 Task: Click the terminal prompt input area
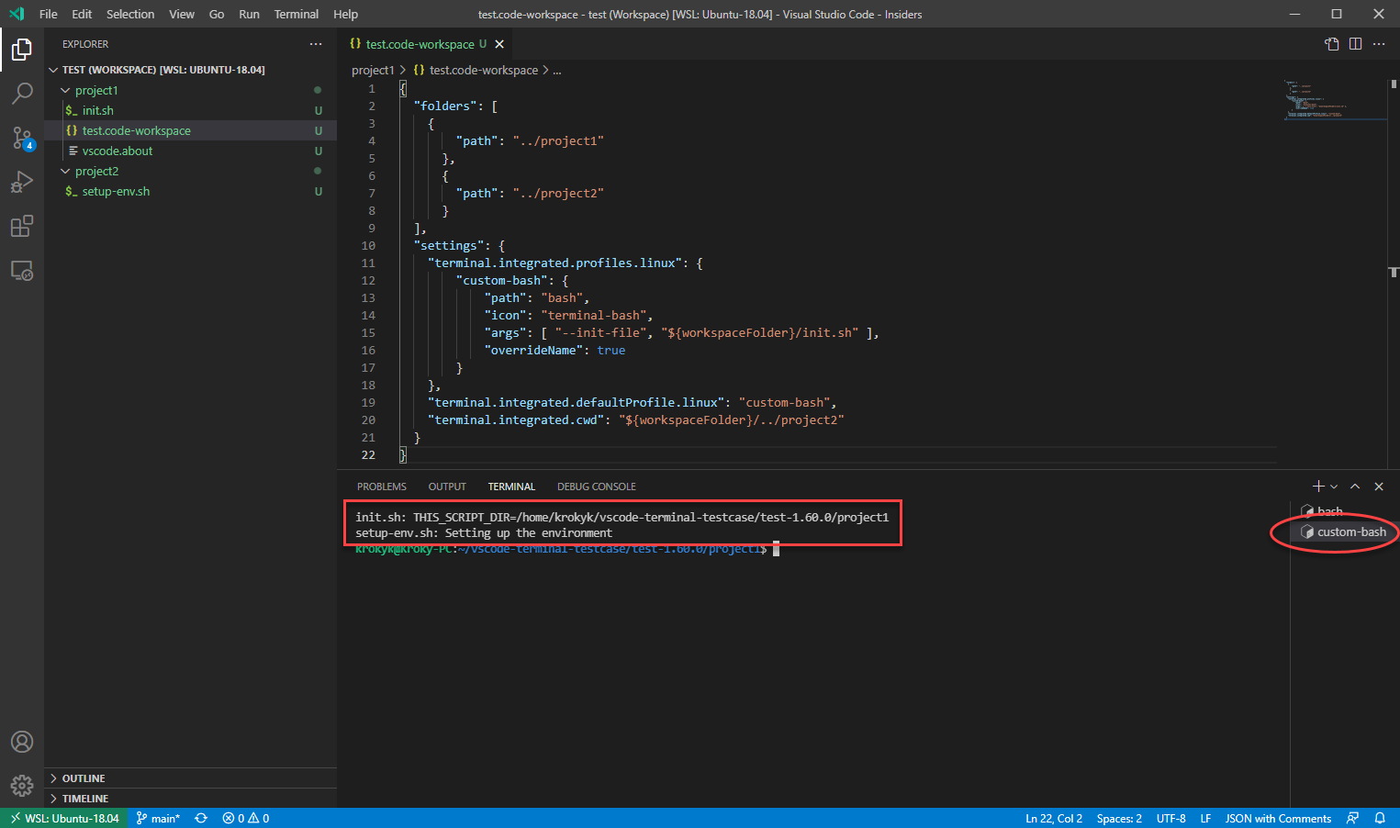[x=776, y=549]
